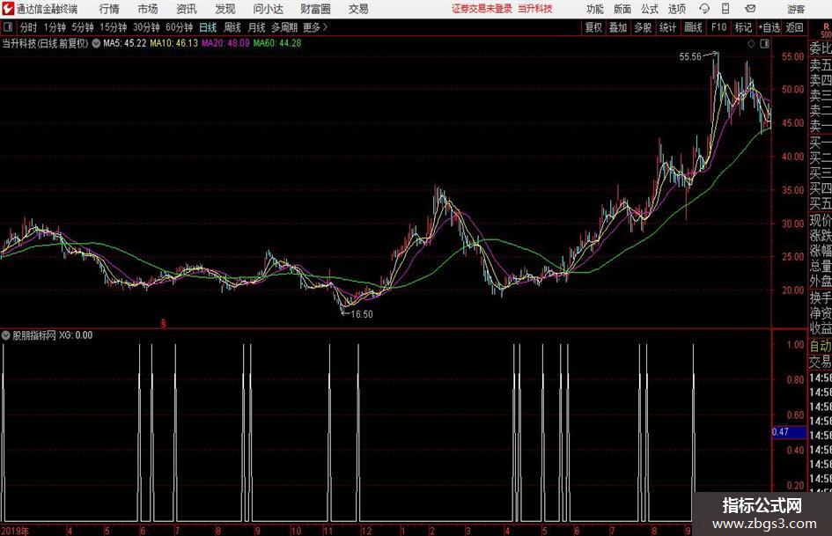Click the 16.50 low price annotation

(362, 314)
